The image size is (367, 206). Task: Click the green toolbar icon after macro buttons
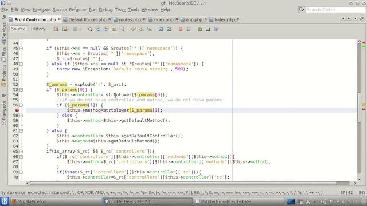200,29
